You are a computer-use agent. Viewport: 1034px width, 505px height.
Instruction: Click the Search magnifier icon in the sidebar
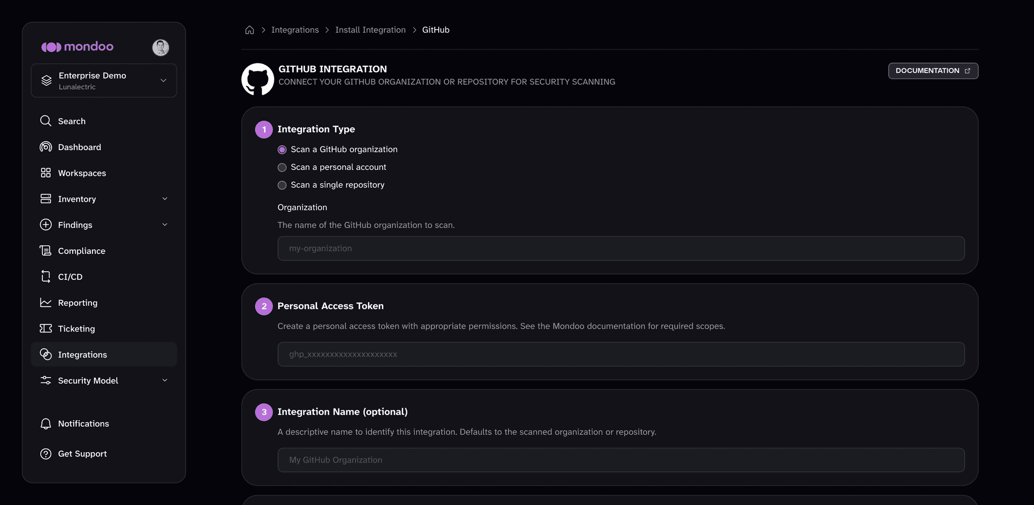(x=46, y=121)
